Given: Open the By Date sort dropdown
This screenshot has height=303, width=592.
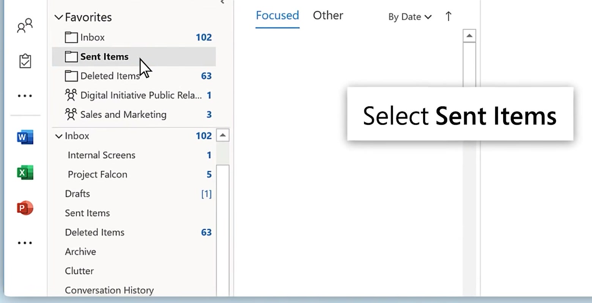Looking at the screenshot, I should (410, 17).
